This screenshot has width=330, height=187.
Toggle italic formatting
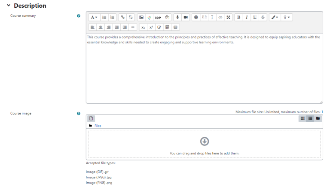247,17
